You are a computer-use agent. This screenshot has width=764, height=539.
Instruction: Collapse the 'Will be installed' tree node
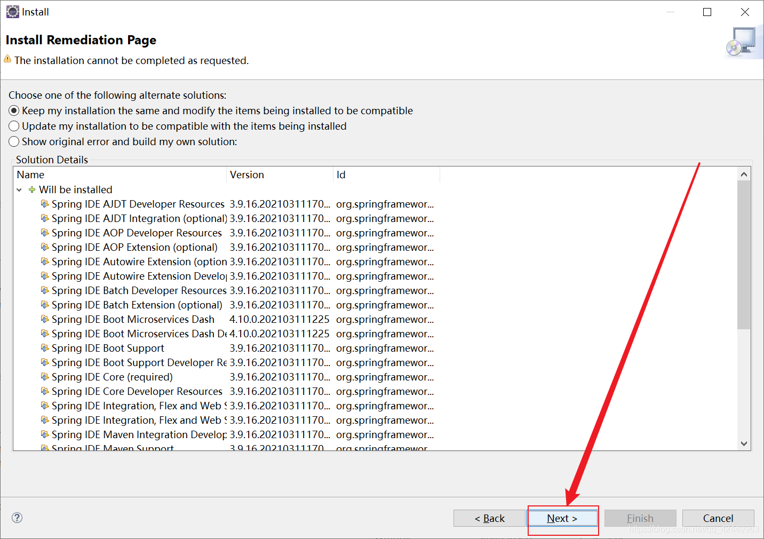pyautogui.click(x=19, y=190)
